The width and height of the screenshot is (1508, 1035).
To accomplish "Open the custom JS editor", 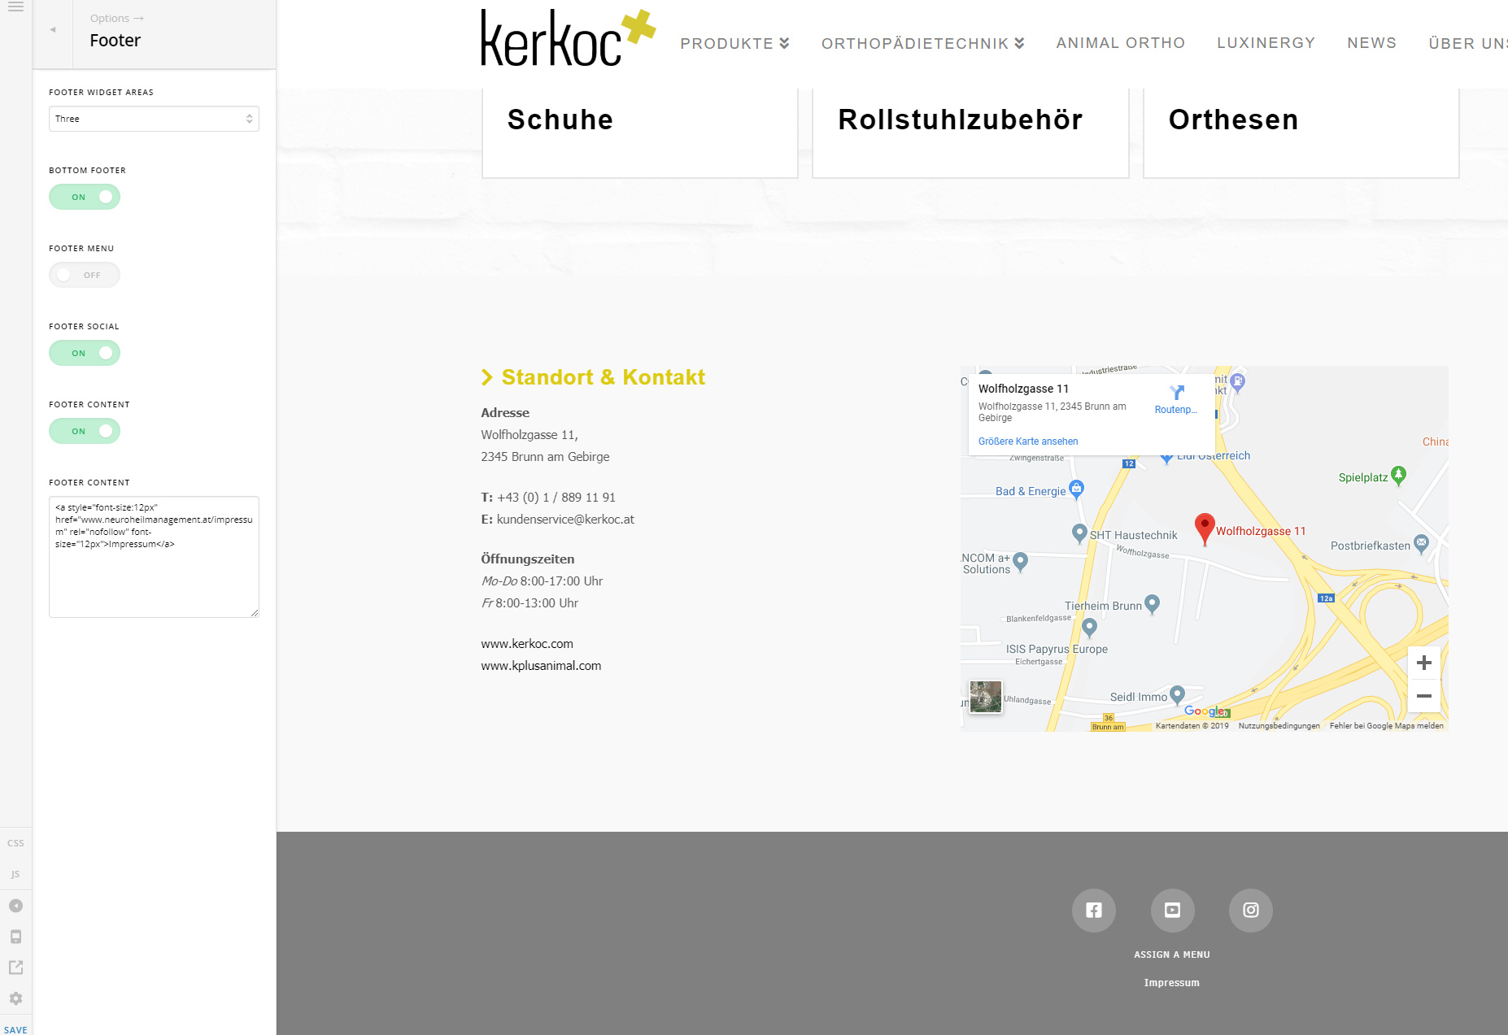I will click(15, 874).
